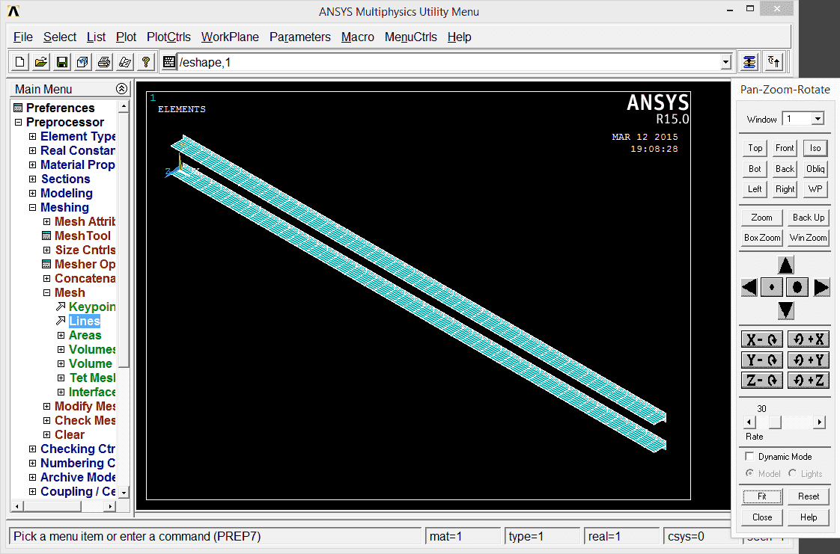This screenshot has height=554, width=840.
Task: Open the PlotCtrls menu
Action: coord(168,37)
